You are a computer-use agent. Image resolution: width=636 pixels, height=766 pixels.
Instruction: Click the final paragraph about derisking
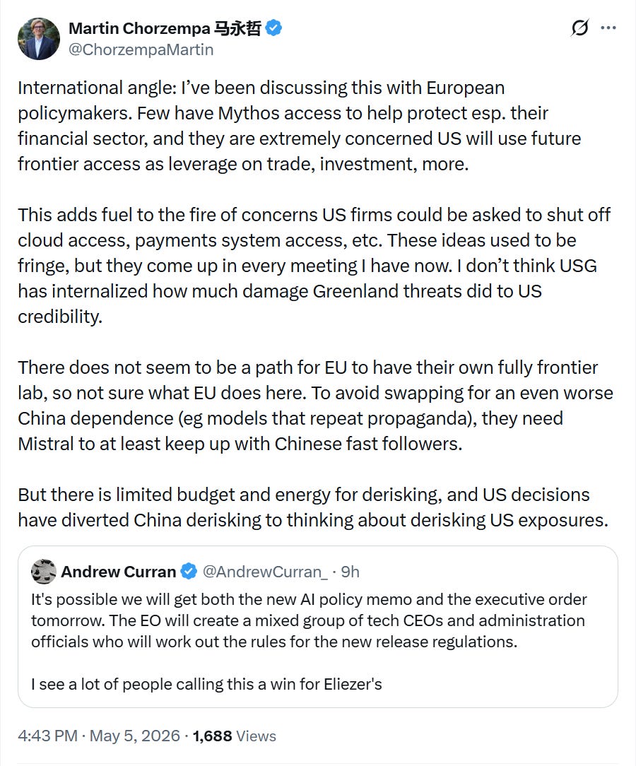(313, 507)
